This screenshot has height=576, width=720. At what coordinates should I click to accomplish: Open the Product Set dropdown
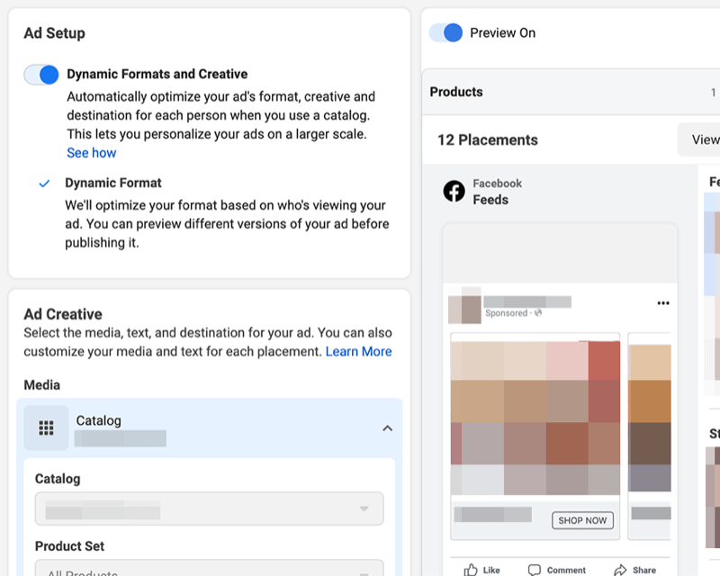[210, 568]
